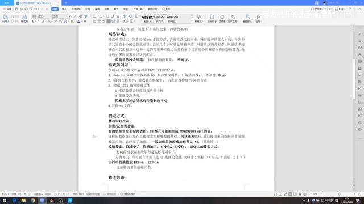The height and width of the screenshot is (204, 364).
Task: Open File Explorer from the taskbar
Action: tap(23, 200)
